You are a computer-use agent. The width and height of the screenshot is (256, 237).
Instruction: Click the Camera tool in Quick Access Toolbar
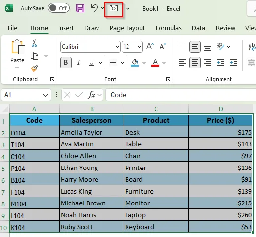click(x=114, y=8)
